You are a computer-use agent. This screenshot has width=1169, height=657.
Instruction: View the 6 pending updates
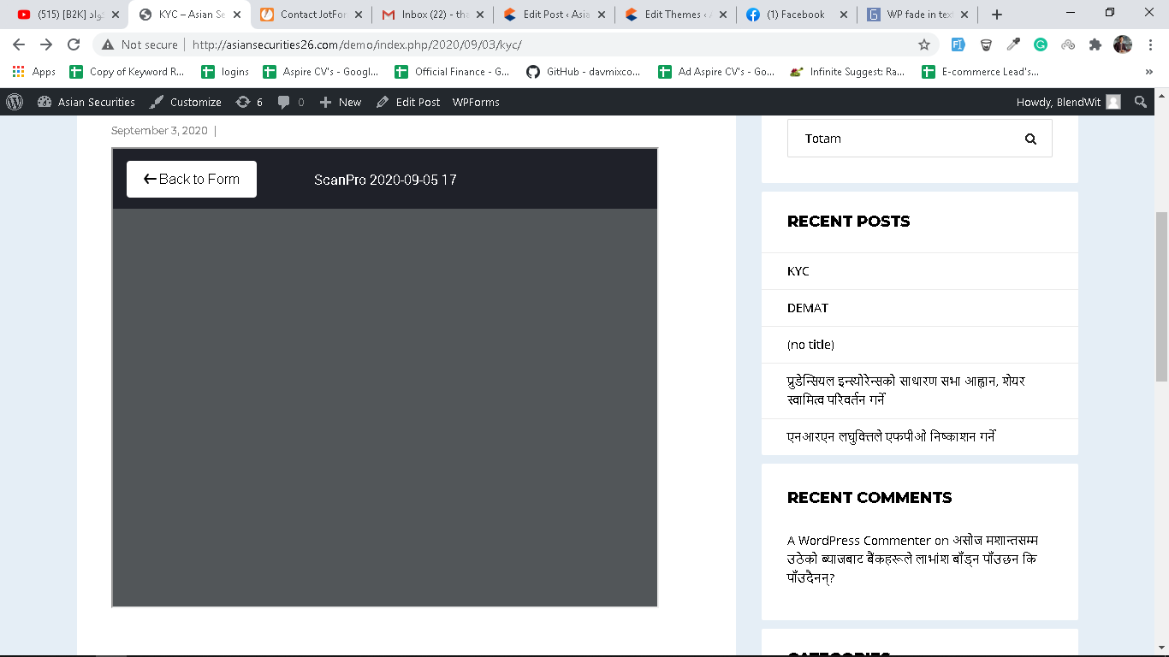(x=249, y=102)
